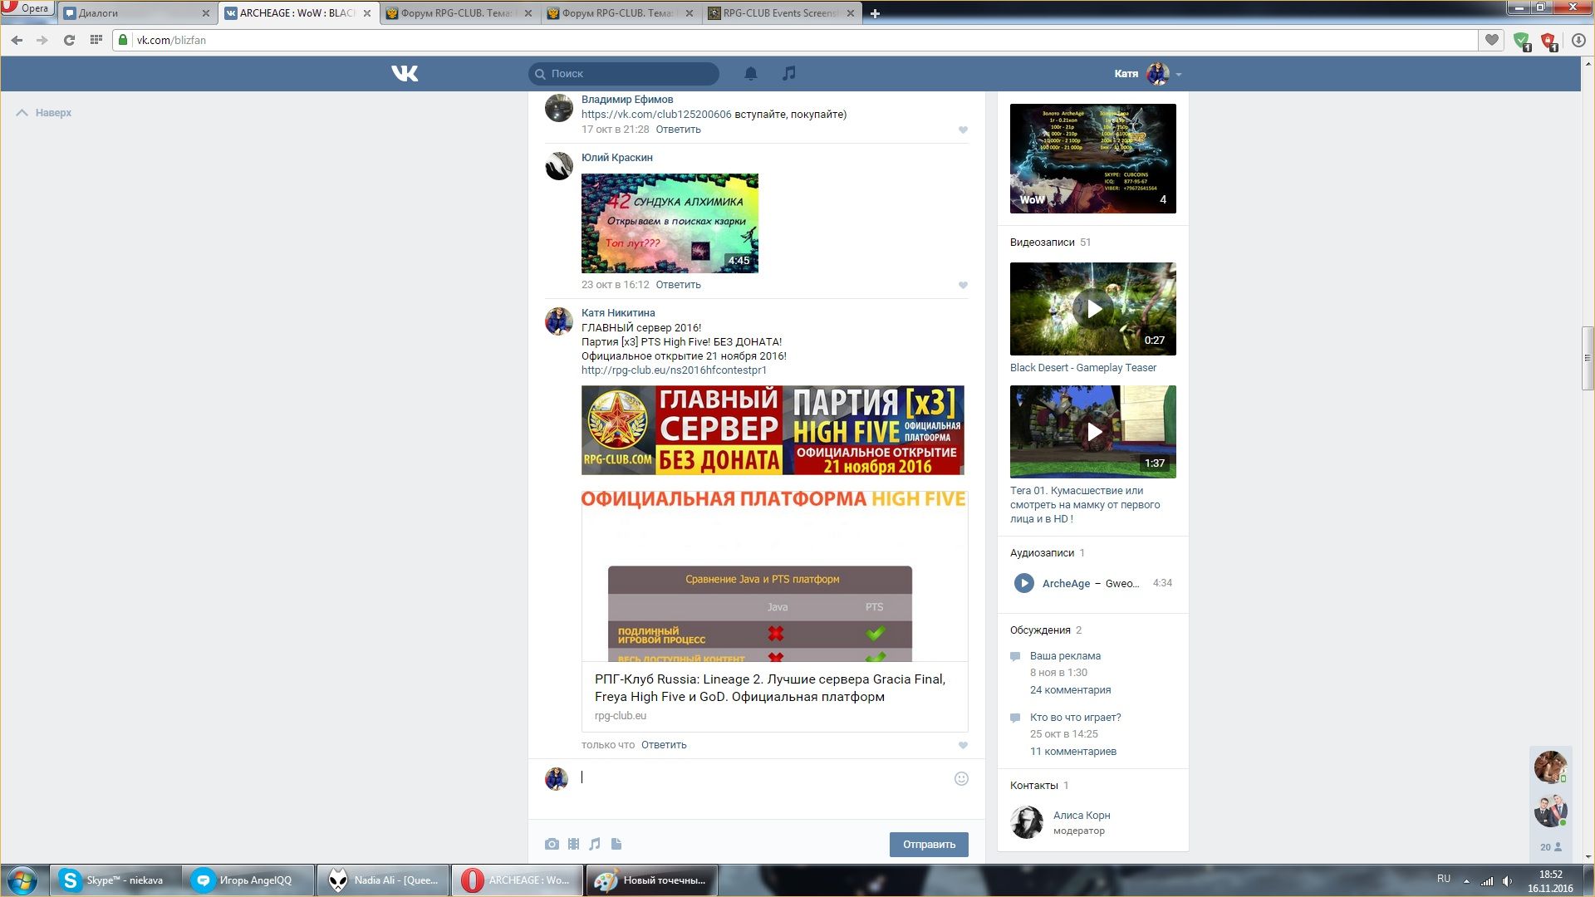The image size is (1595, 897).
Task: Open РПГ-Клуб Russia link preview card
Action: [775, 611]
